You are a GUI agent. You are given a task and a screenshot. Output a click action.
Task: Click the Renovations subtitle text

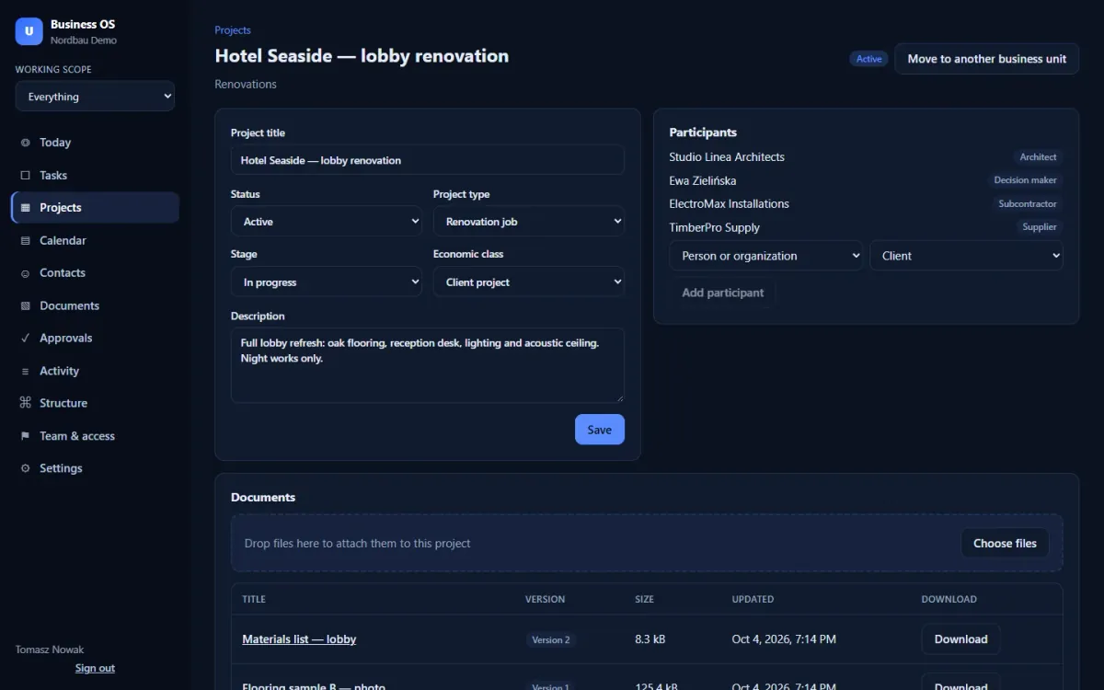(x=246, y=84)
